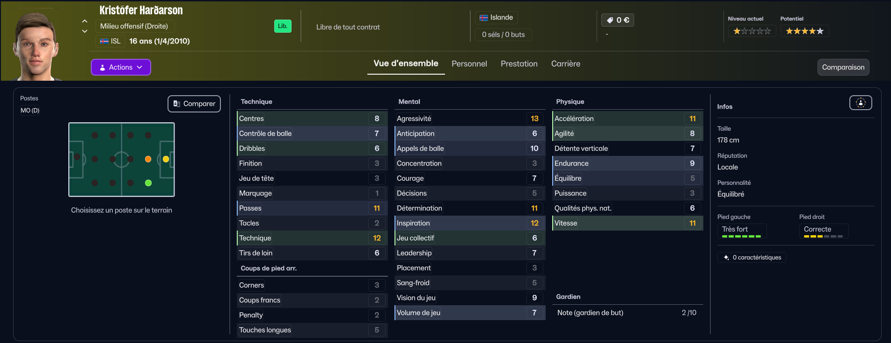Image resolution: width=891 pixels, height=343 pixels.
Task: Click the ISL nationality badge
Action: click(x=110, y=41)
